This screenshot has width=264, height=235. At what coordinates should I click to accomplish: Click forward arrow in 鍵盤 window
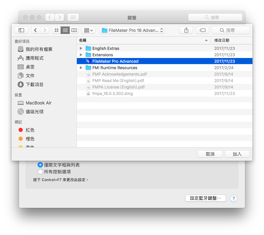pyautogui.click(x=60, y=17)
